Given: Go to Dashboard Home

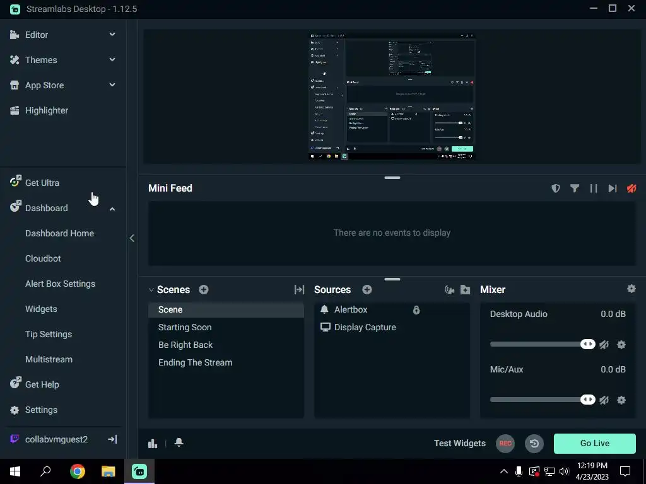Looking at the screenshot, I should click(x=59, y=233).
